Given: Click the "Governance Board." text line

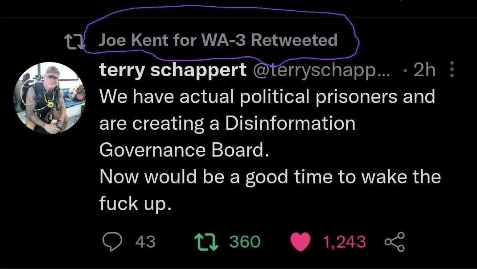Looking at the screenshot, I should pyautogui.click(x=184, y=150).
